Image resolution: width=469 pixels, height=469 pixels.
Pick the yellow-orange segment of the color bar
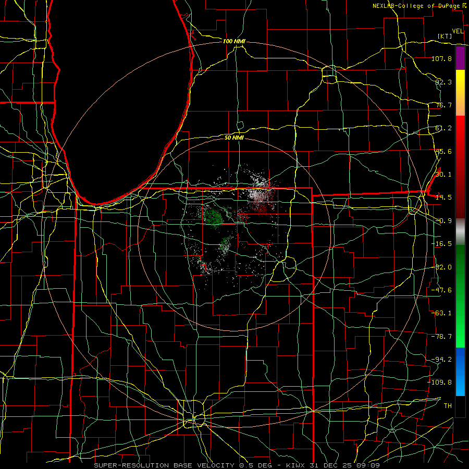coord(460,93)
